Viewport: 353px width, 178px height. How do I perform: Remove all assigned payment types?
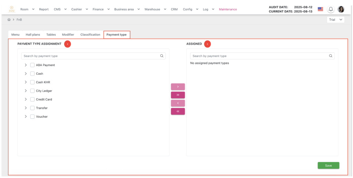point(178,111)
